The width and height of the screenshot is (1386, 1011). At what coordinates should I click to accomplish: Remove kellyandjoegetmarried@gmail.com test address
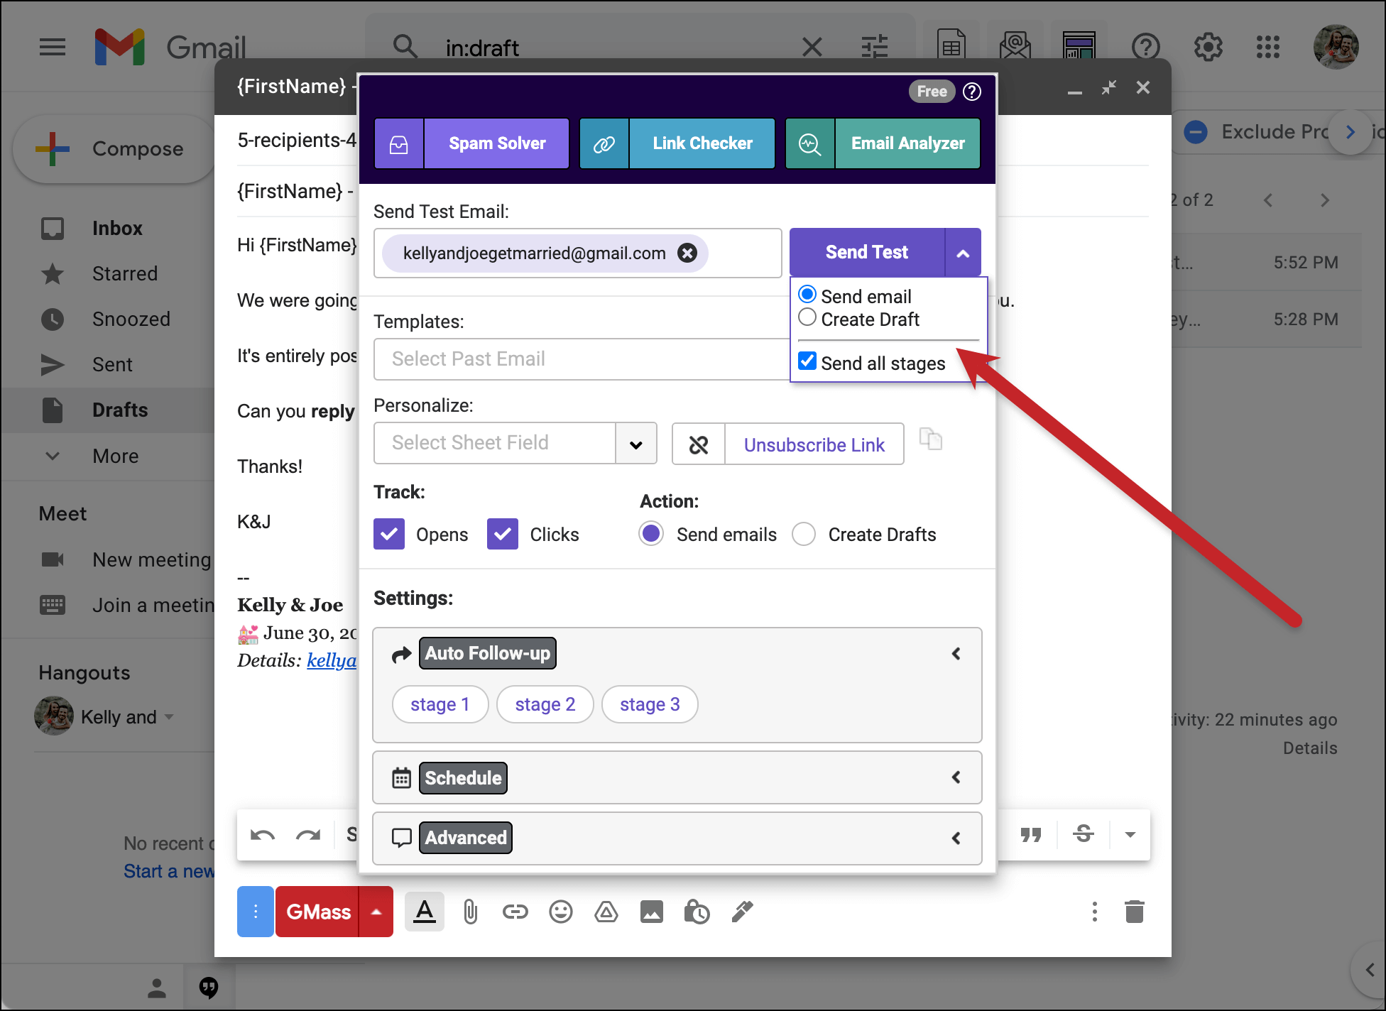click(687, 253)
